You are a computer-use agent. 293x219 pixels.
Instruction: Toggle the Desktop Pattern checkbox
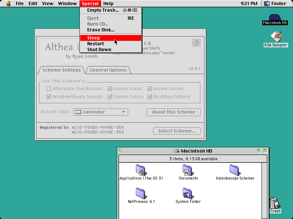[x=150, y=97]
